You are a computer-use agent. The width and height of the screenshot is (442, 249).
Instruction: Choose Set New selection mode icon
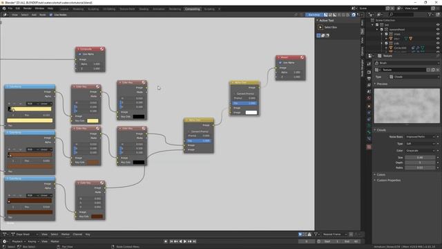pos(319,35)
